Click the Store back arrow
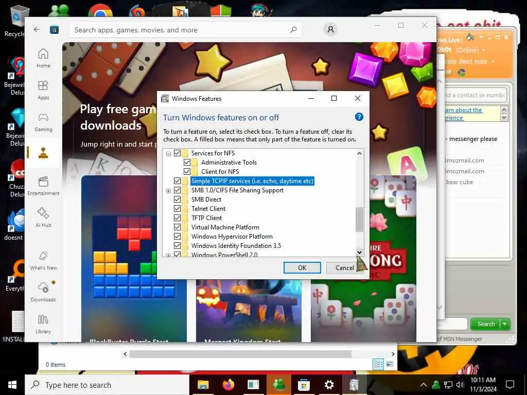 click(x=37, y=29)
